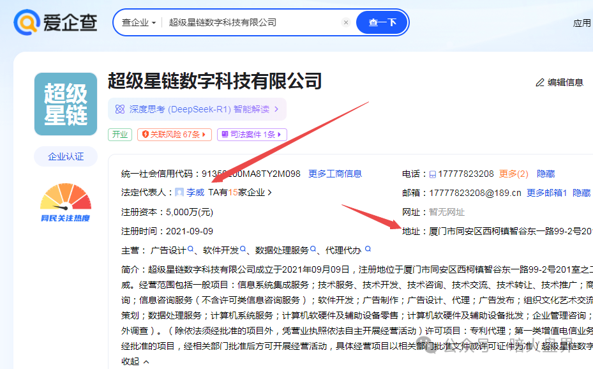Open the 应用 menu at top right
593x369 pixels.
click(582, 22)
